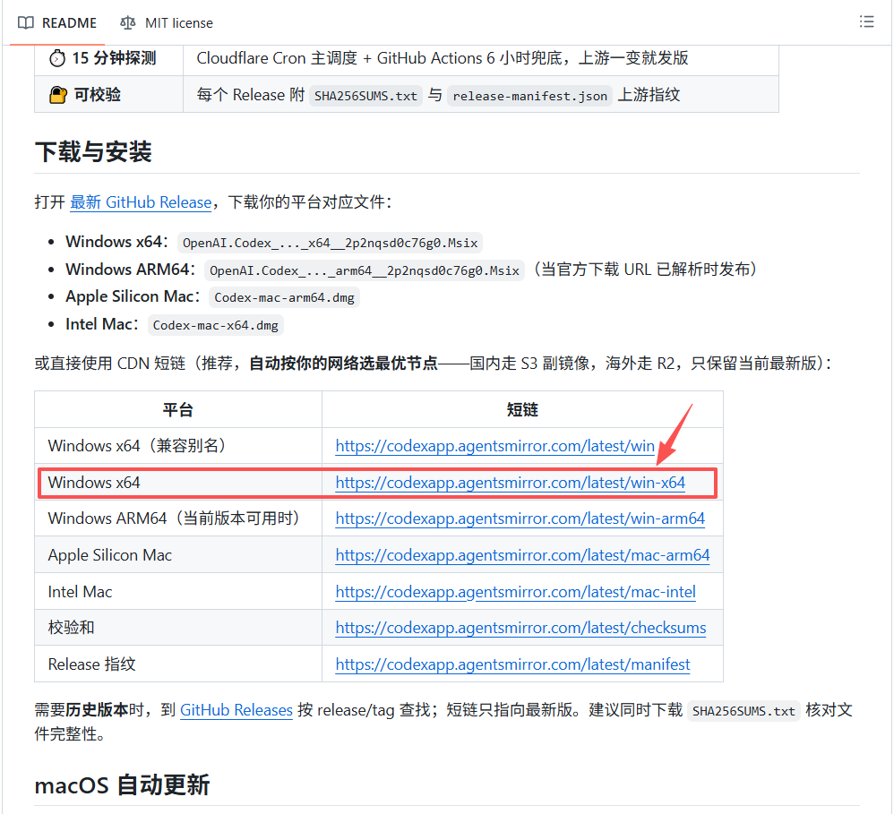Click the 平台 column header

[178, 410]
